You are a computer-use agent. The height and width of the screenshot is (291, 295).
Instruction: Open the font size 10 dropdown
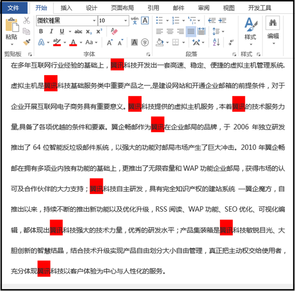tap(126, 21)
